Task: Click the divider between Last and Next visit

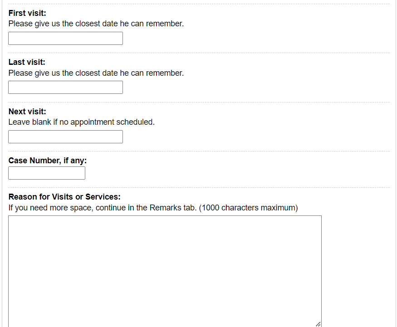Action: pos(199,102)
